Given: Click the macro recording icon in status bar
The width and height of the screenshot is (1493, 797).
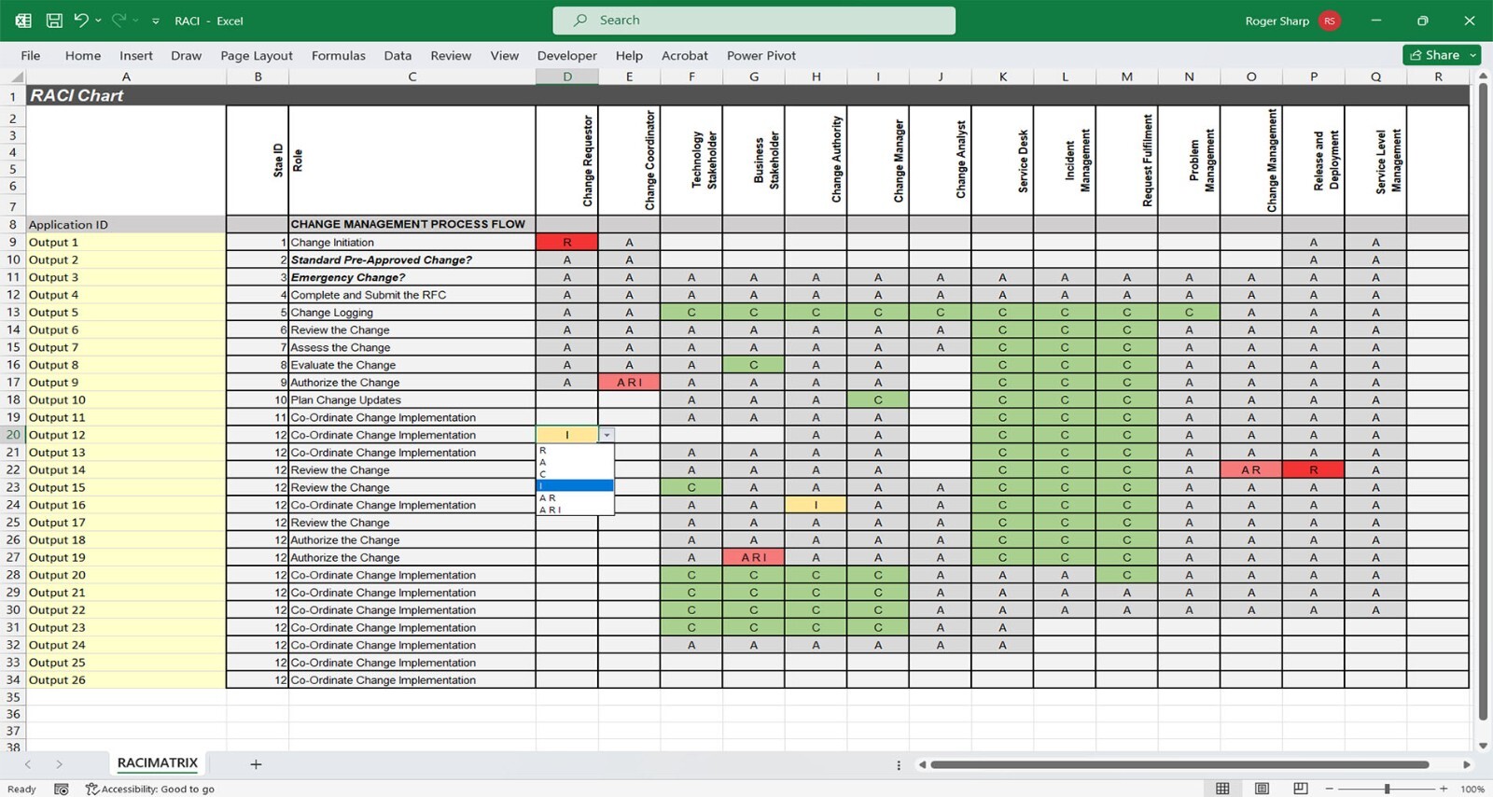Looking at the screenshot, I should (62, 790).
